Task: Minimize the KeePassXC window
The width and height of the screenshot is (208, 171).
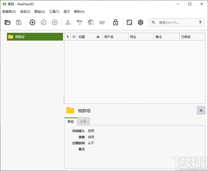Action: [178, 4]
